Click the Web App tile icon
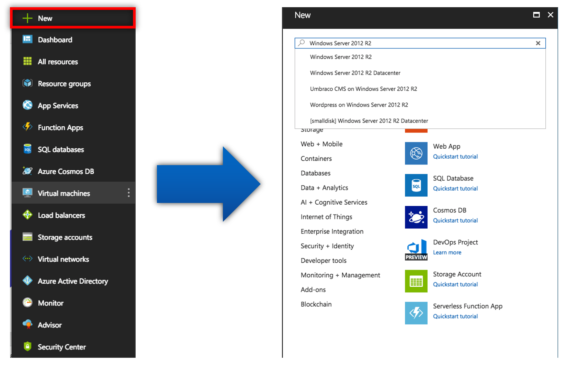Image resolution: width=566 pixels, height=366 pixels. 416,153
